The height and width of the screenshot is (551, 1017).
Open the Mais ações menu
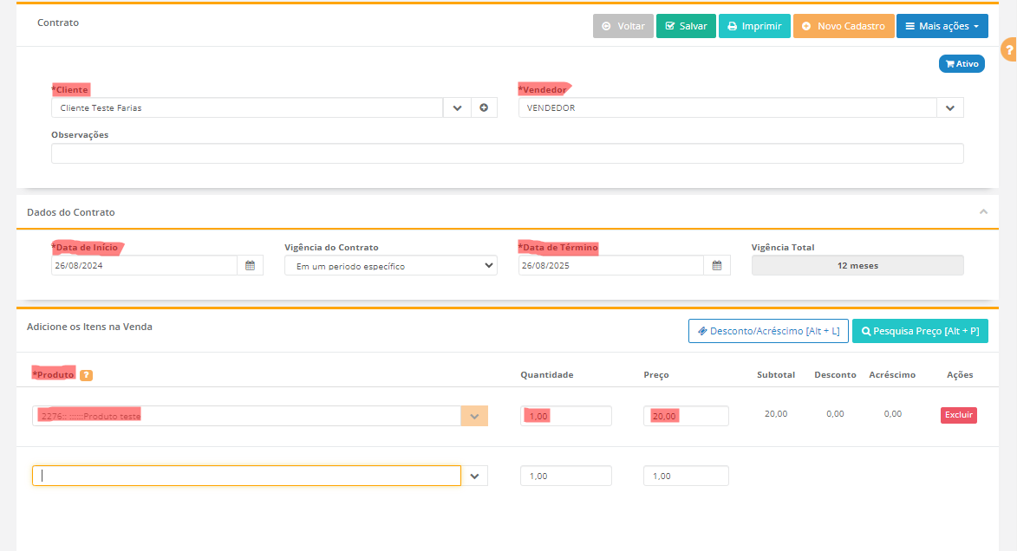pyautogui.click(x=942, y=26)
